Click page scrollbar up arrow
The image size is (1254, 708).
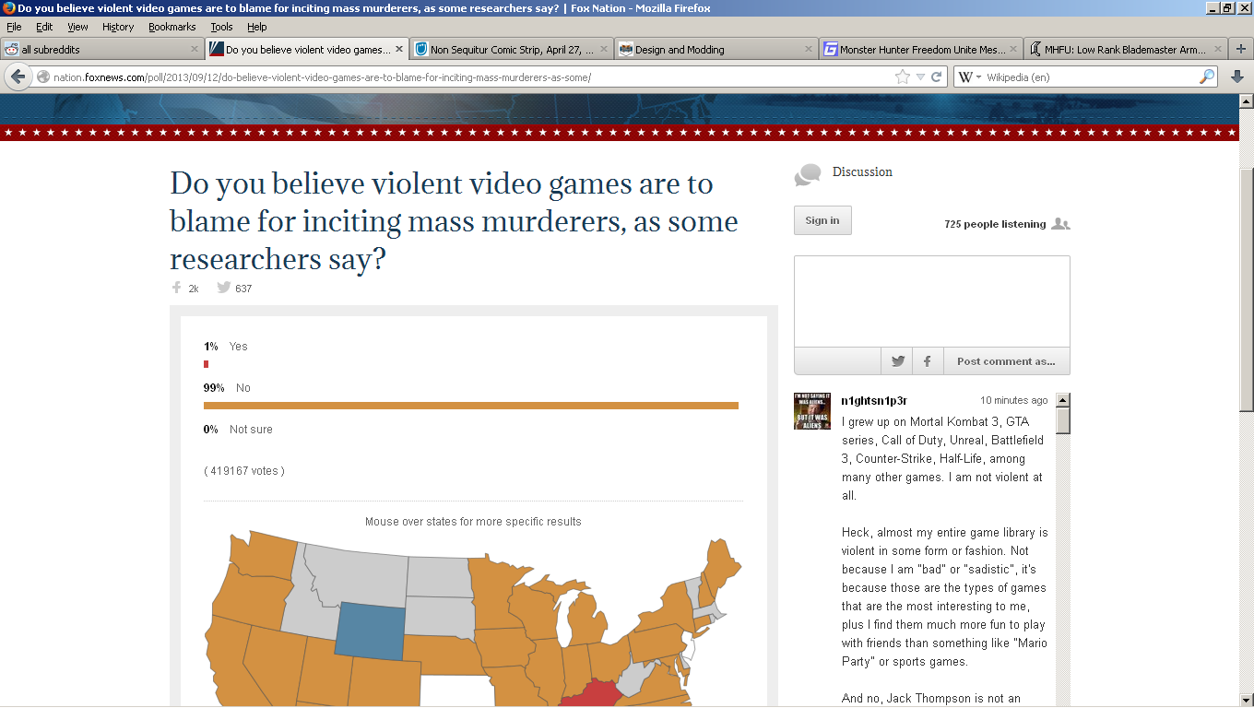pyautogui.click(x=1246, y=101)
